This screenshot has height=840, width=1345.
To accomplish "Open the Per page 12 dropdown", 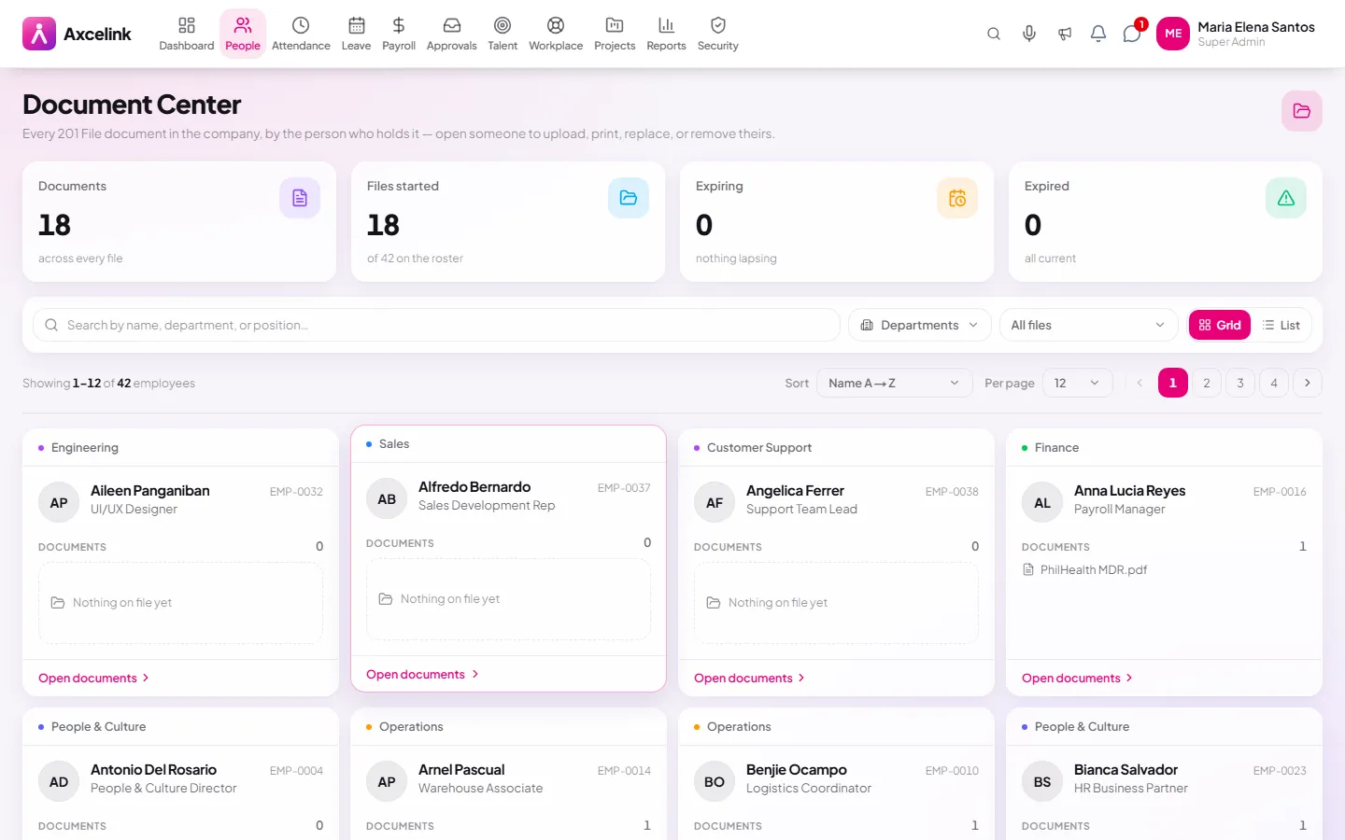I will coord(1077,383).
